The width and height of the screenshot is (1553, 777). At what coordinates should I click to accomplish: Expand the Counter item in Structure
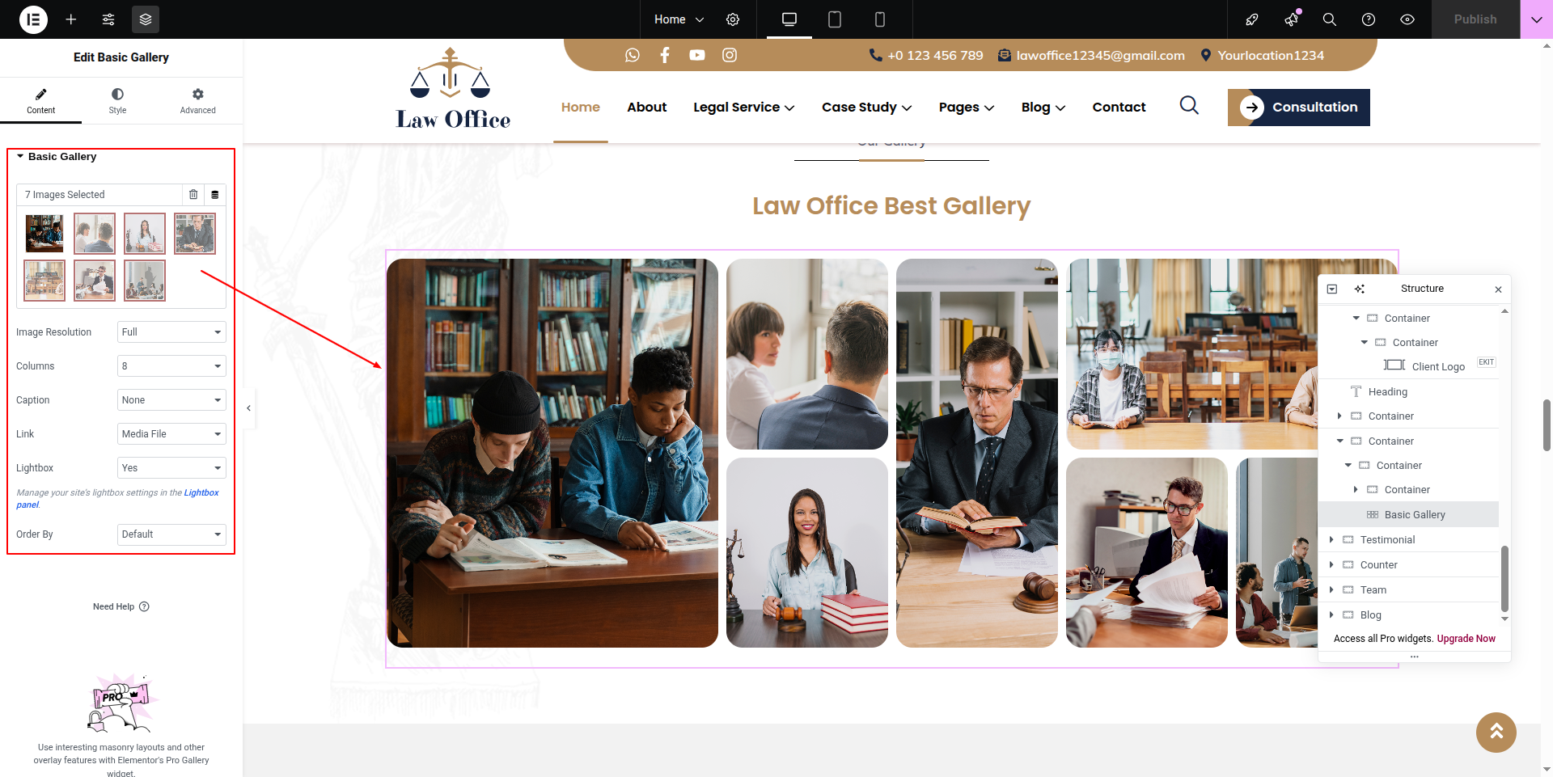point(1331,565)
